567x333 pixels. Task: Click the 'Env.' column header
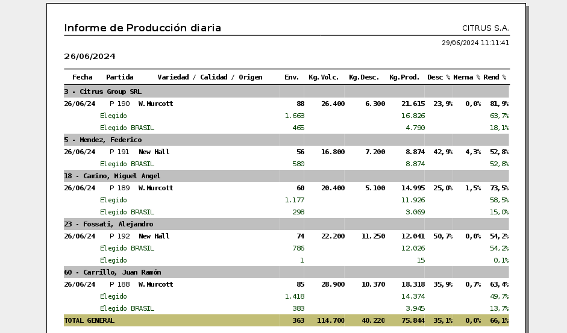pos(292,77)
